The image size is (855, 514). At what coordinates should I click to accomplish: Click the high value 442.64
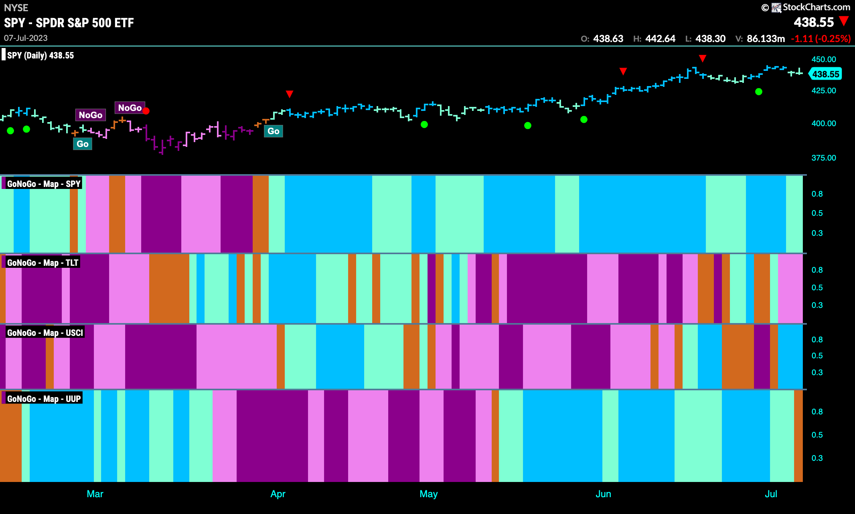660,39
